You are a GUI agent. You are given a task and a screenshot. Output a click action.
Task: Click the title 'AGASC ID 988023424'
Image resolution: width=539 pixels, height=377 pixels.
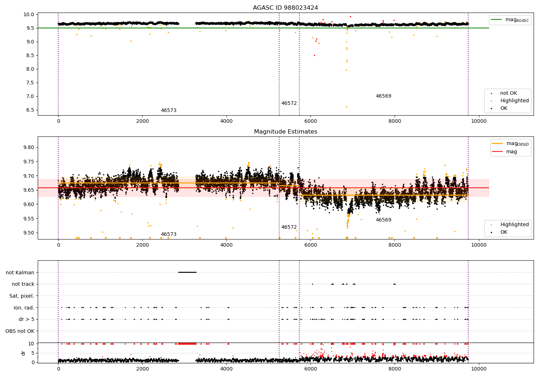285,8
